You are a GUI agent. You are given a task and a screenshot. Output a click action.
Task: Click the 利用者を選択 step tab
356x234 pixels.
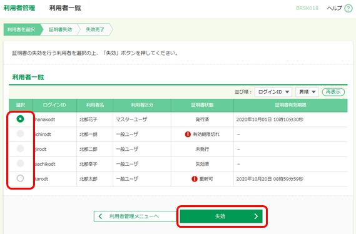point(22,29)
